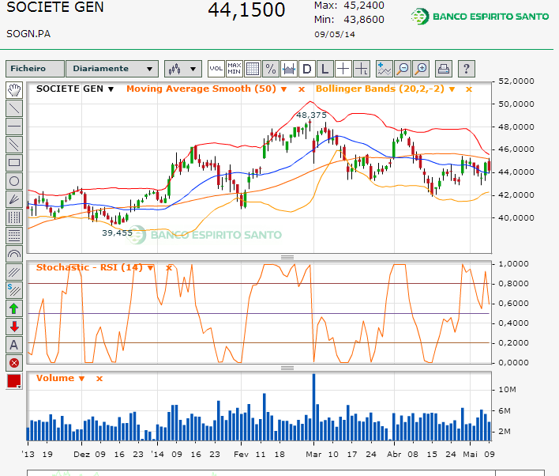Viewport: 559px width, 476px height.
Task: Select the parallel channel lines tool
Action: (x=14, y=145)
